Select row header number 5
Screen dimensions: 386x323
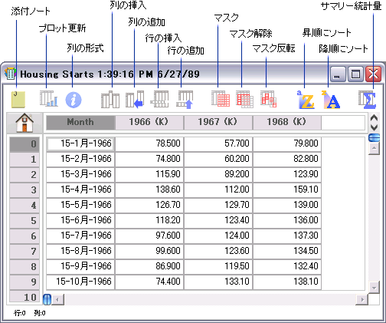point(25,220)
